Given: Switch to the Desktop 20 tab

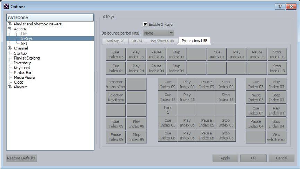Looking at the screenshot, I should pos(115,41).
